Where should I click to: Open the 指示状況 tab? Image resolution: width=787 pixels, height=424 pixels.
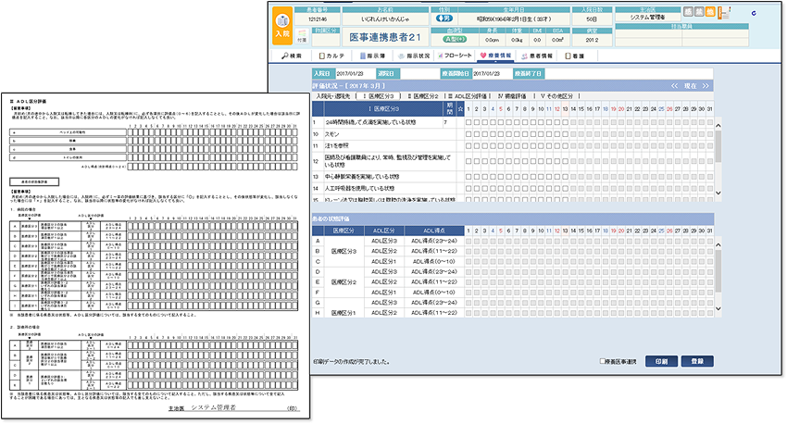click(414, 56)
